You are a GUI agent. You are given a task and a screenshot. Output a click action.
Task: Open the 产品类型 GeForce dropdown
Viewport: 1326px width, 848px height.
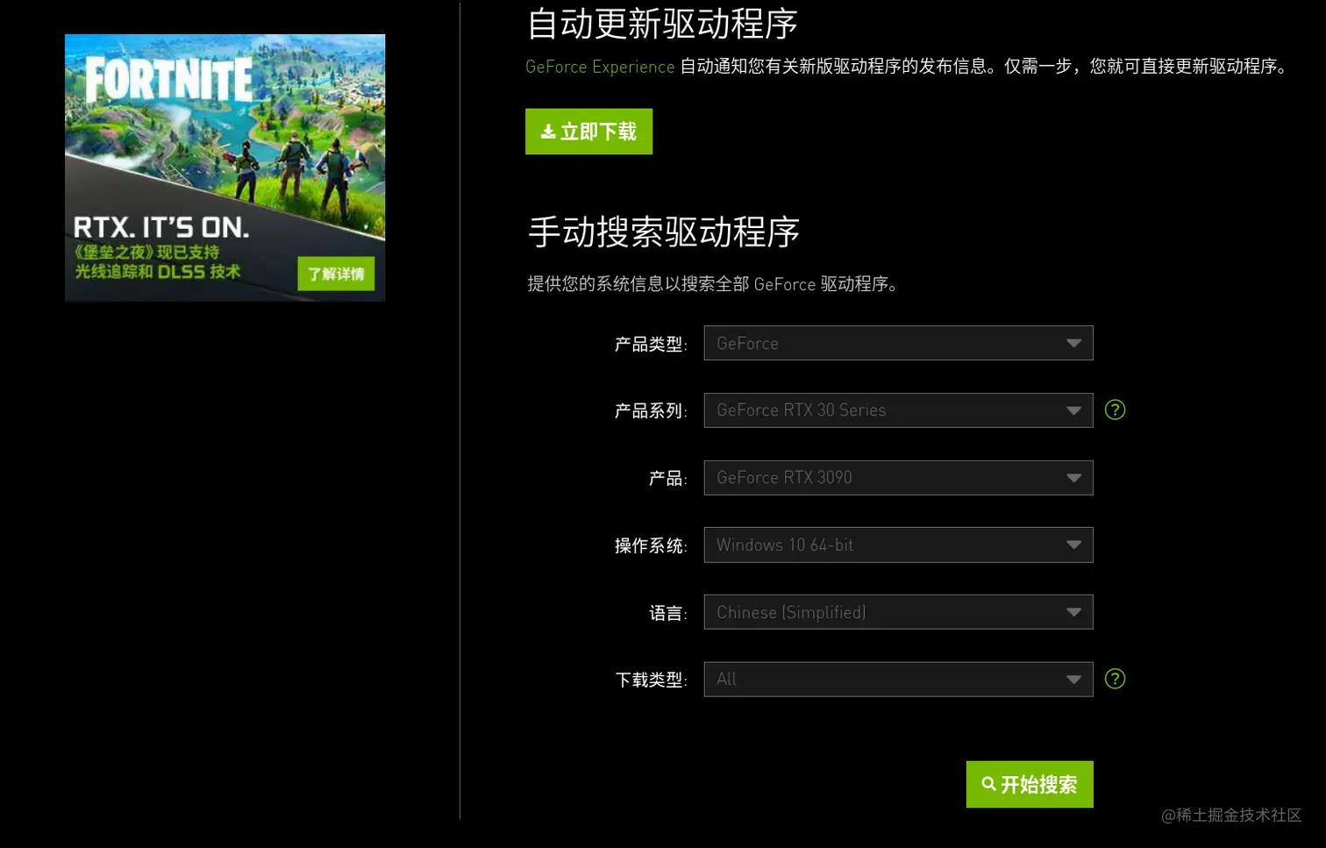coord(898,343)
